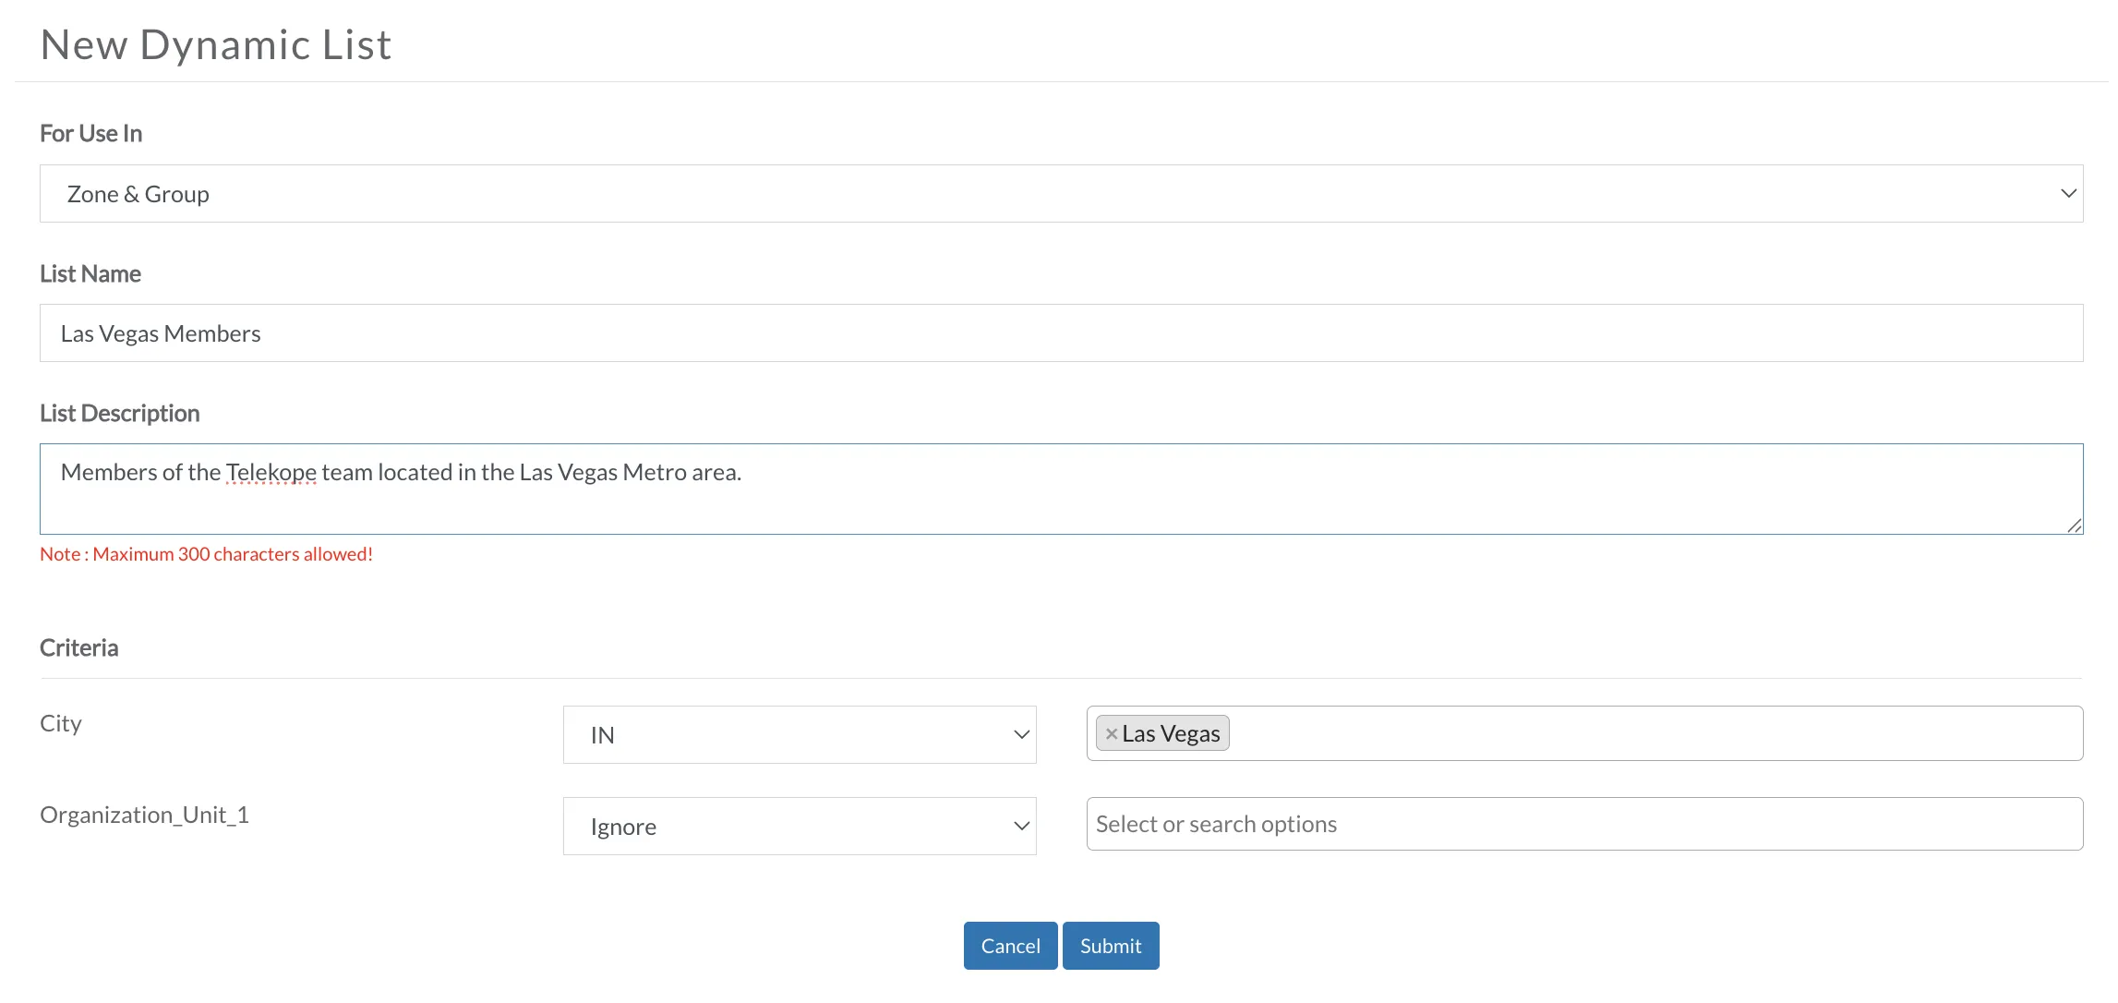Screen dimensions: 2118x1003
Task: Click the Criteria section heading
Action: pyautogui.click(x=78, y=647)
